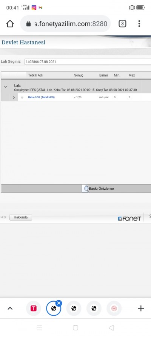Click the FONET logo

(129, 219)
